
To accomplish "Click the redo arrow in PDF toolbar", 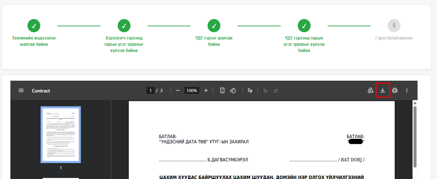I will (276, 91).
